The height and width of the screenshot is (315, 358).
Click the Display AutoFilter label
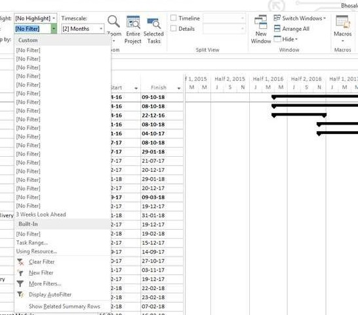(x=50, y=295)
